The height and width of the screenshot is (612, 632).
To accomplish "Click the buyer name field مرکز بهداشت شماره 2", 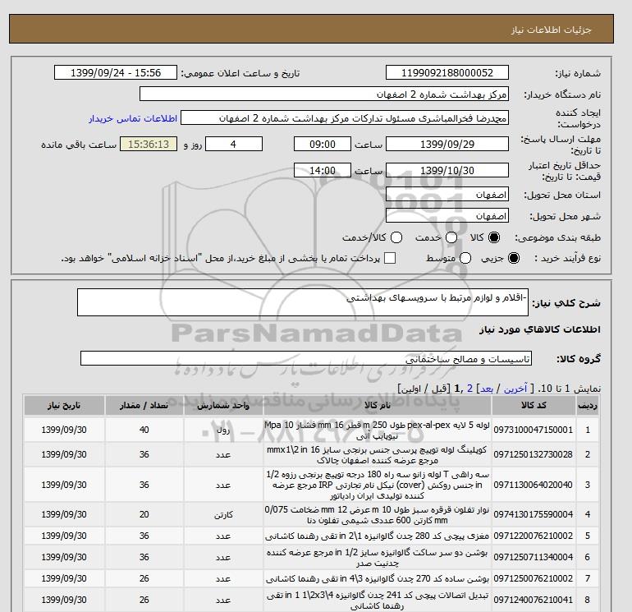I will [x=324, y=94].
